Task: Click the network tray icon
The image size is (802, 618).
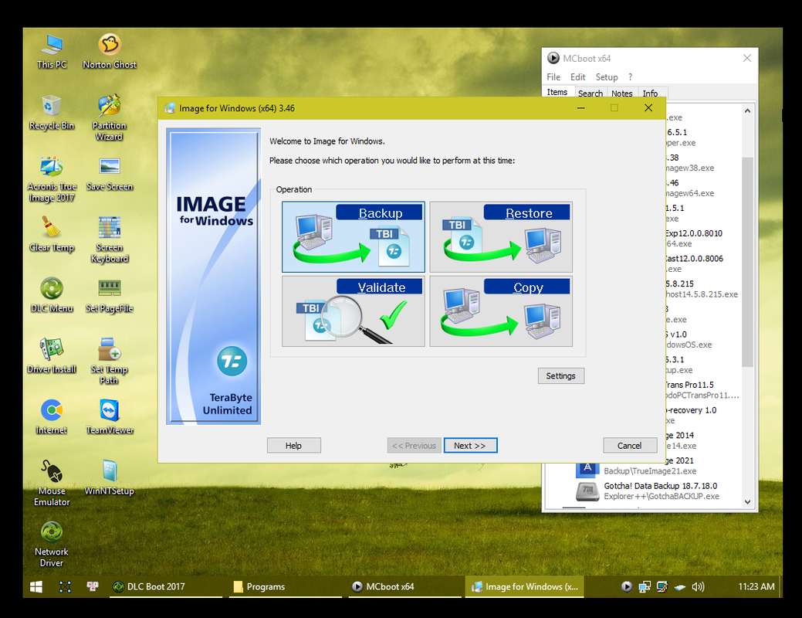Action: tap(645, 587)
